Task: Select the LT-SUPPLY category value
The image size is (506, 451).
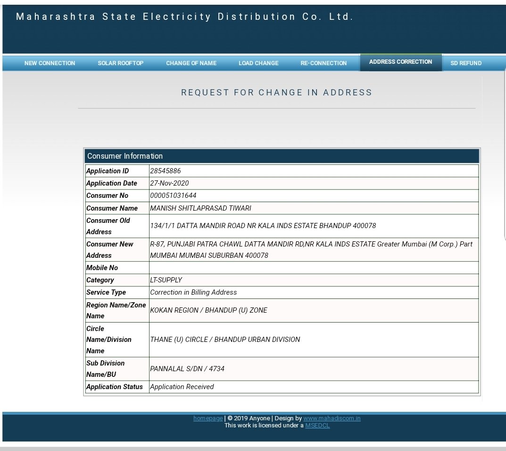Action: (166, 280)
